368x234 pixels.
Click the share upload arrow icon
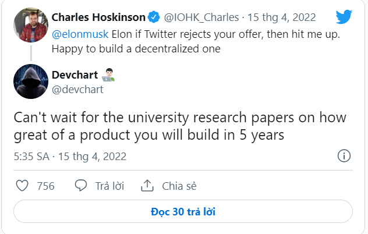tap(147, 186)
